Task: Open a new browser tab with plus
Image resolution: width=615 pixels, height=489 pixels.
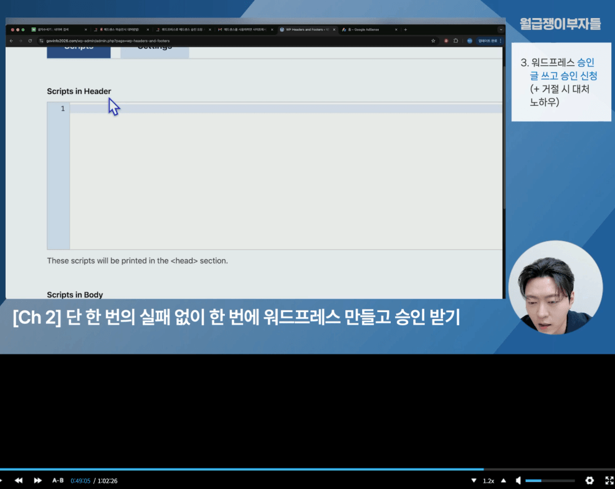Action: coord(406,29)
